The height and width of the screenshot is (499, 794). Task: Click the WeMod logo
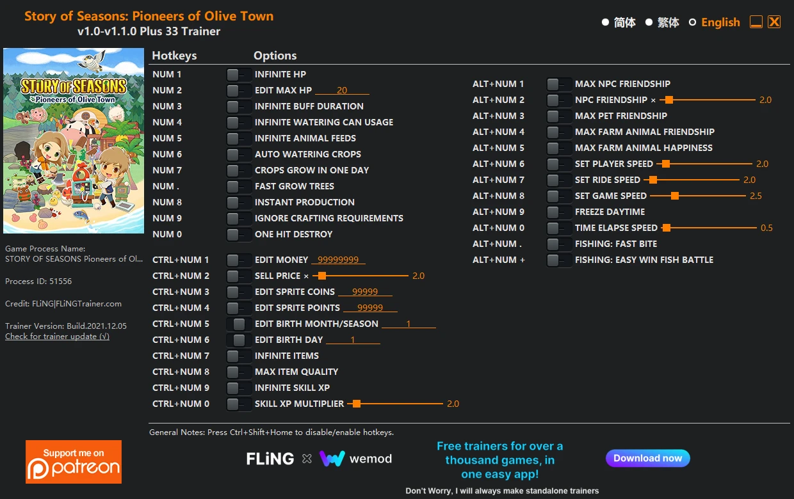pyautogui.click(x=355, y=459)
